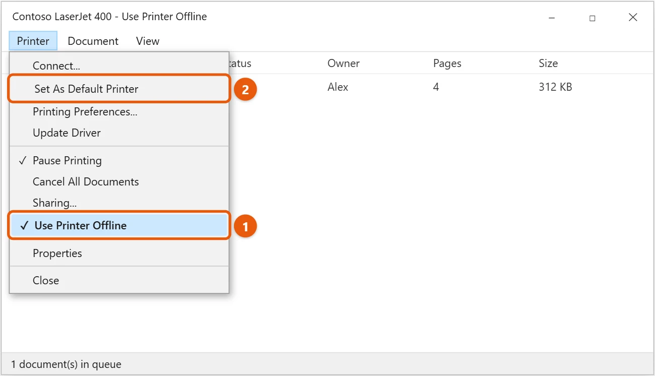
Task: Select the owner cell reading Alex
Action: (x=338, y=87)
